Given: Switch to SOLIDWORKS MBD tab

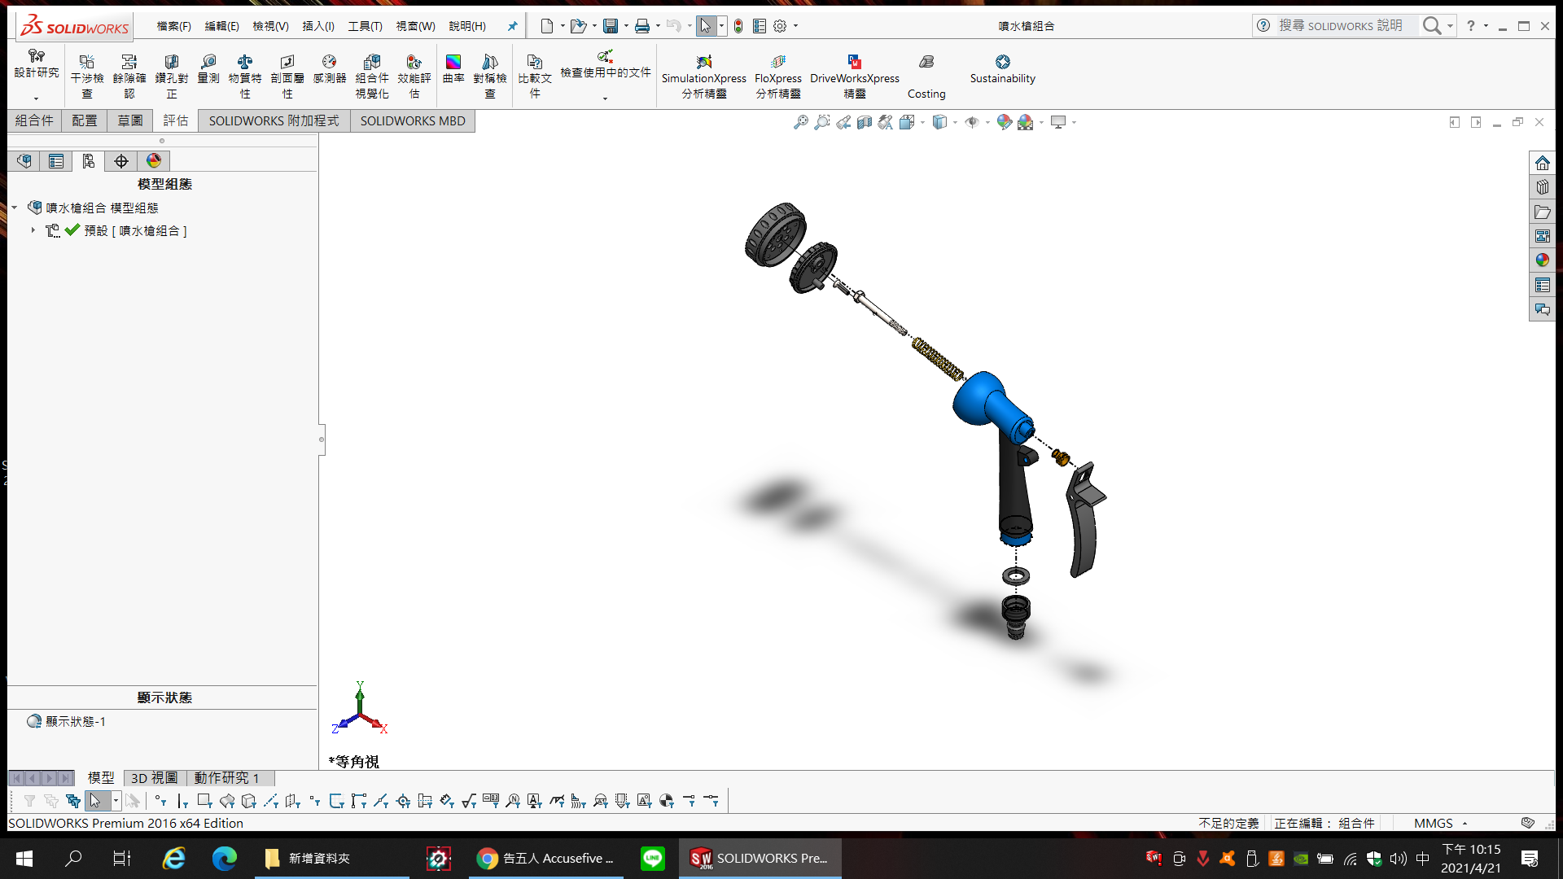Looking at the screenshot, I should click(x=413, y=120).
